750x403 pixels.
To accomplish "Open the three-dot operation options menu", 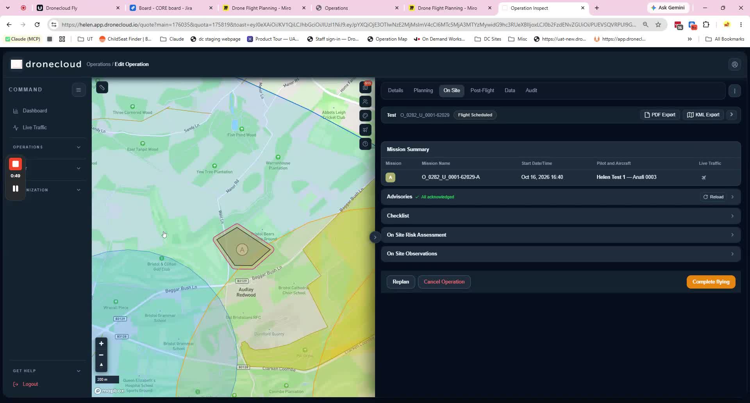I will [735, 91].
